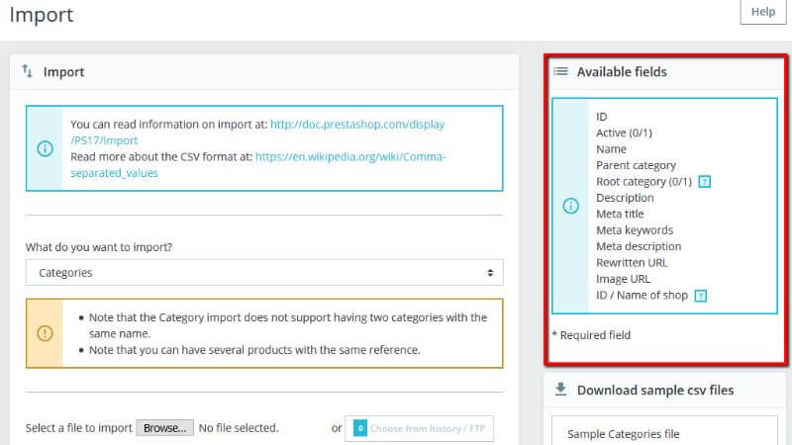Click Choose from history / FTP button
Screen dimensions: 792x445
click(x=419, y=428)
